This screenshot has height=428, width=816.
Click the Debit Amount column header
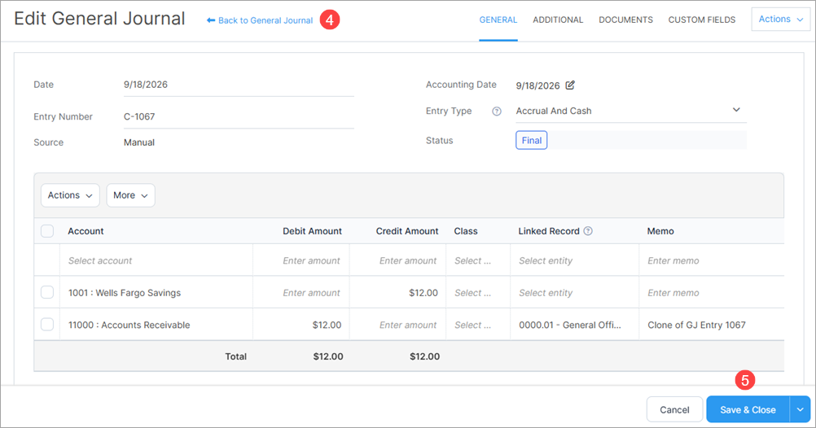312,231
